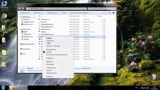This screenshot has height=90, width=160.
Task: Click the search magnifier icon
Action: pos(114,9)
